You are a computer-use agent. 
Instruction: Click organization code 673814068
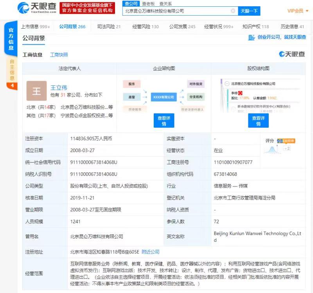coord(225,174)
